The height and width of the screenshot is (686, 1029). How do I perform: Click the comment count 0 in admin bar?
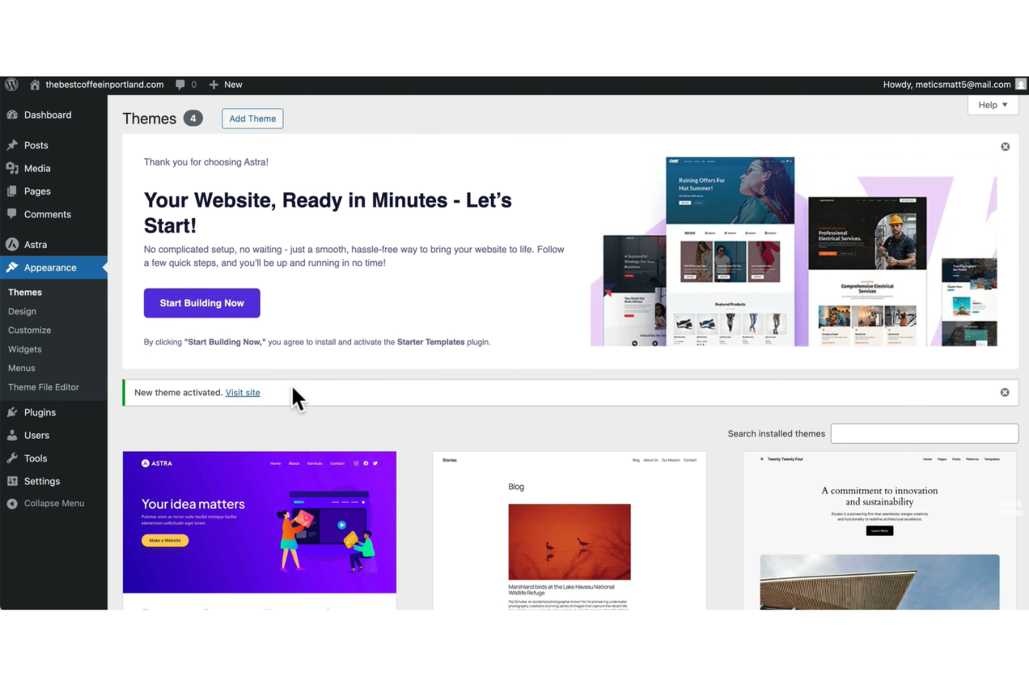[194, 84]
